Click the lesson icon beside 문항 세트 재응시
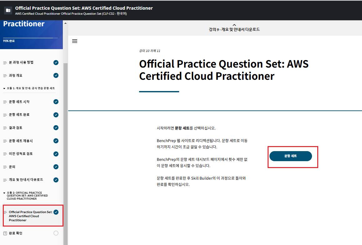Image resolution: width=362 pixels, height=245 pixels. click(5, 141)
